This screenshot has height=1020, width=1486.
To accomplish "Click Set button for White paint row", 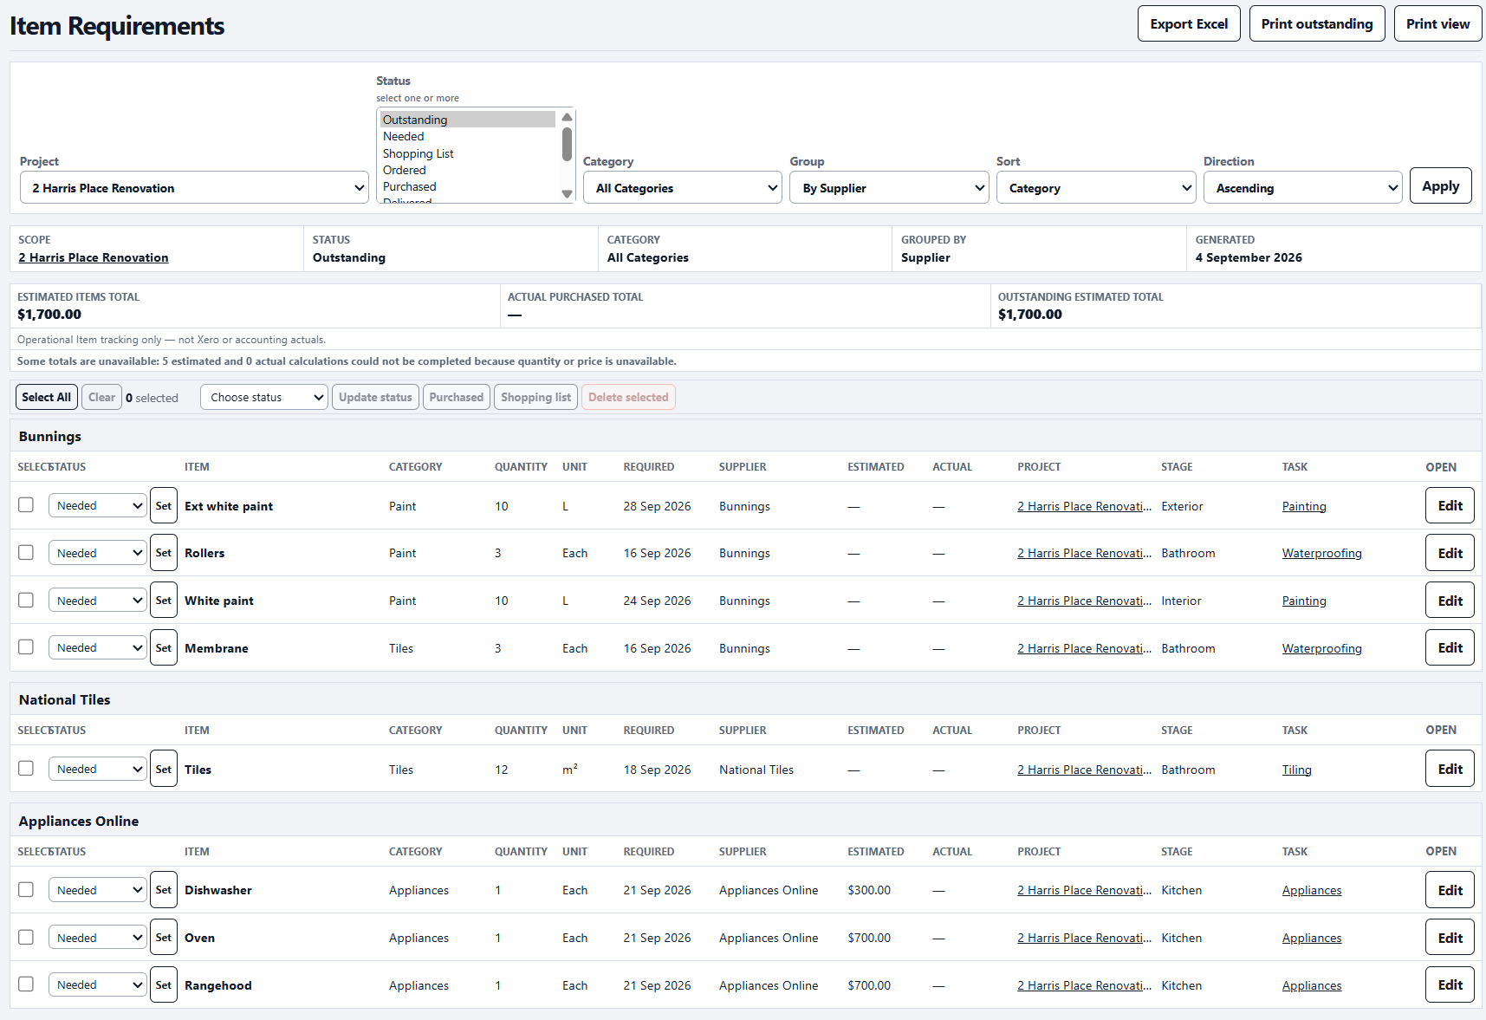I will [164, 600].
